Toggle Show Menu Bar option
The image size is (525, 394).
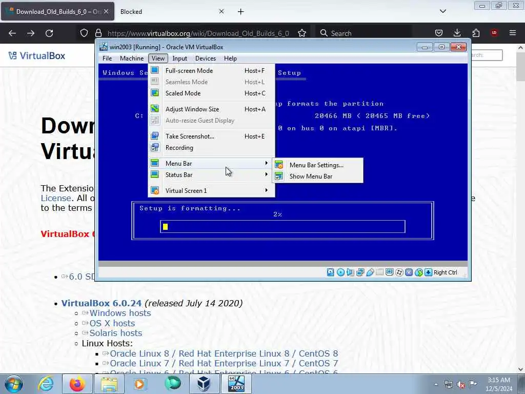(317, 176)
